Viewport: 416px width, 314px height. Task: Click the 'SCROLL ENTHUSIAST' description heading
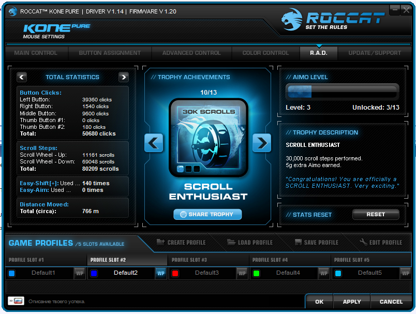click(x=313, y=145)
